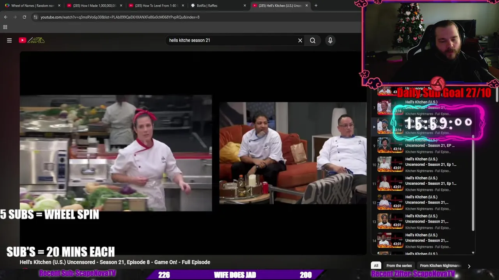This screenshot has width=499, height=280.
Task: Play playlist video number 11
Action: click(x=423, y=184)
